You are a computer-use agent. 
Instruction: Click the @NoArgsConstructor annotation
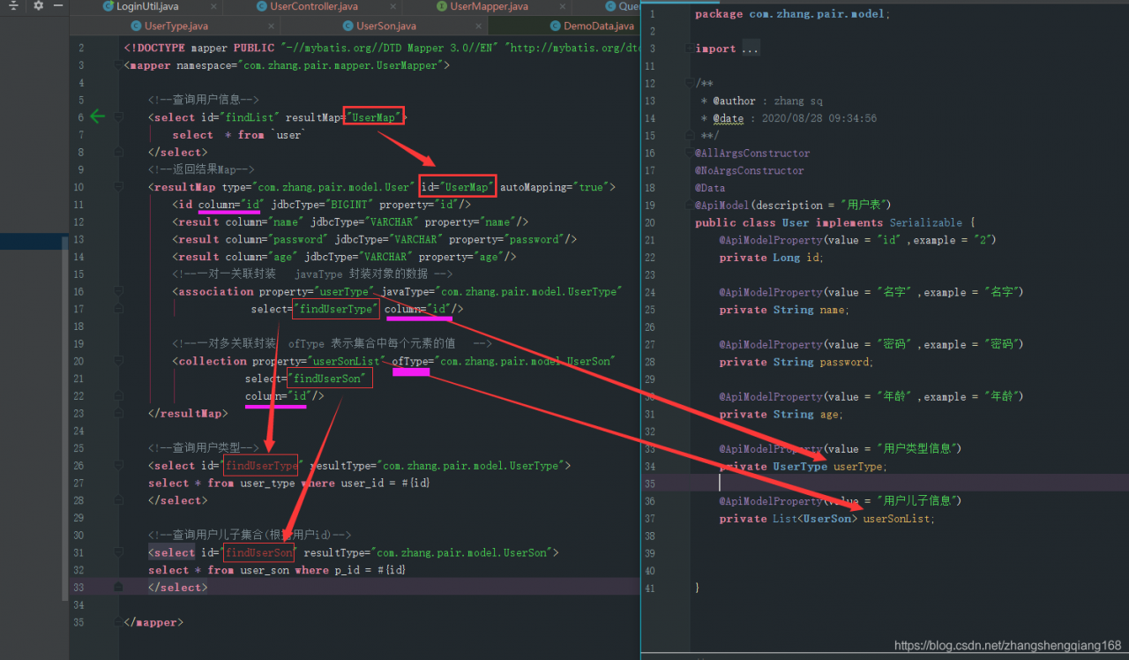(750, 170)
